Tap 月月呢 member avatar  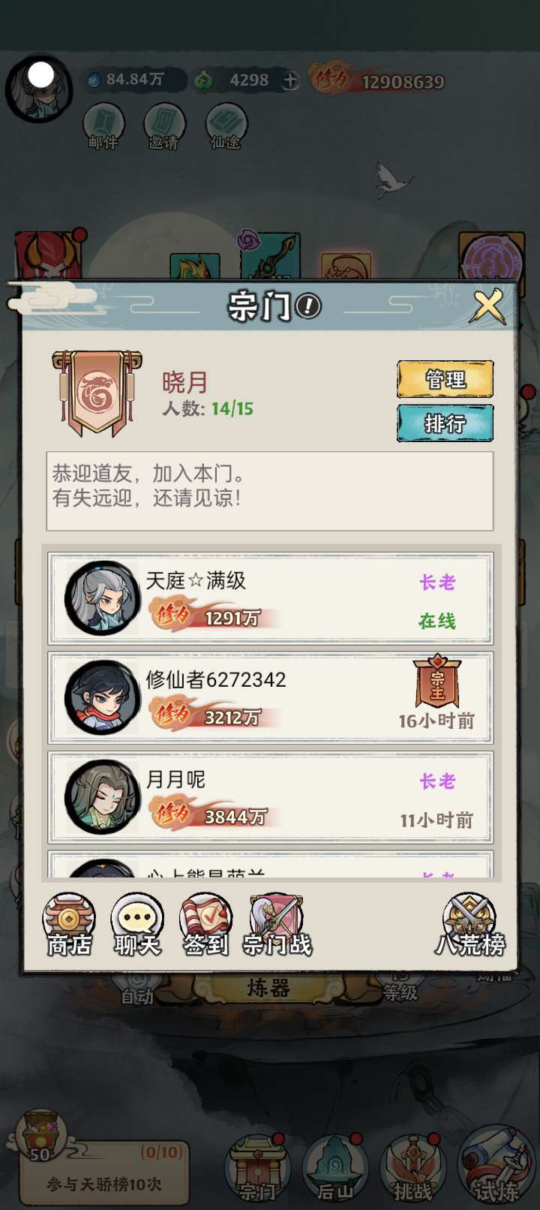(102, 797)
